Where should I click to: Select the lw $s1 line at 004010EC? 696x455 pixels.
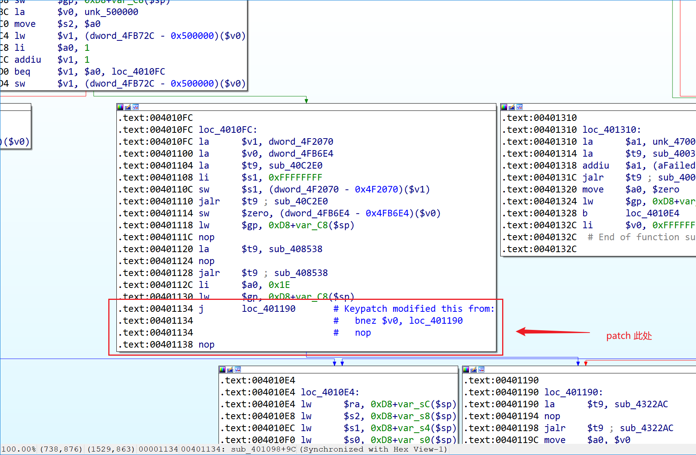pos(338,428)
